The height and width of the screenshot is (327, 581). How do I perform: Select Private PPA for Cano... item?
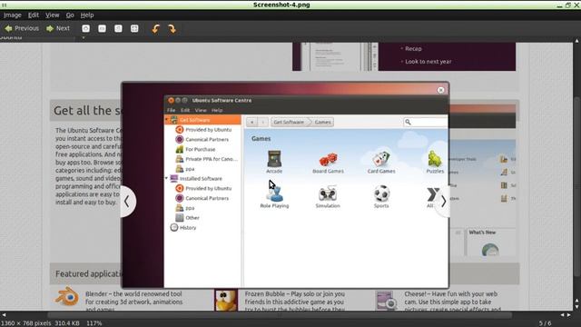pyautogui.click(x=207, y=159)
